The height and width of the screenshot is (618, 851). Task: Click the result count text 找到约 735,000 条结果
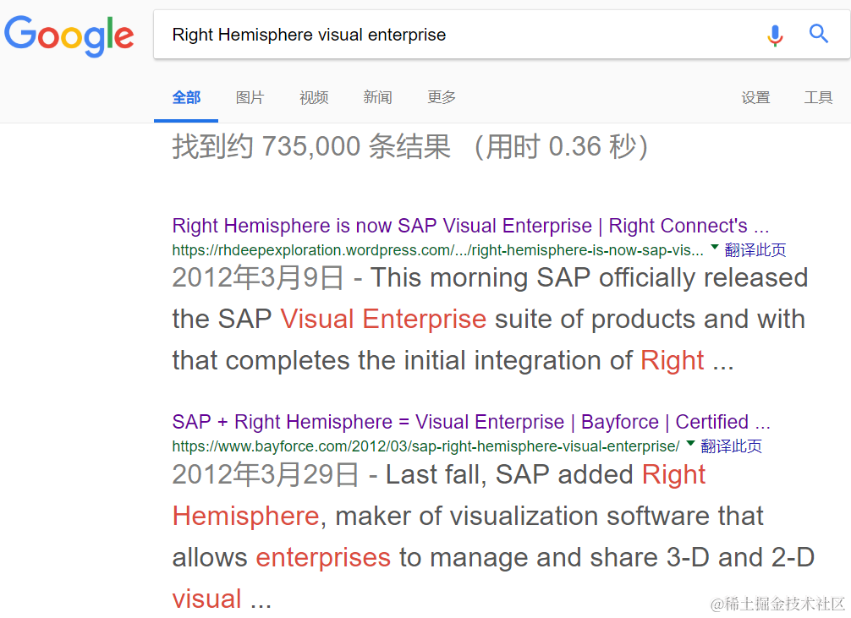(x=311, y=147)
